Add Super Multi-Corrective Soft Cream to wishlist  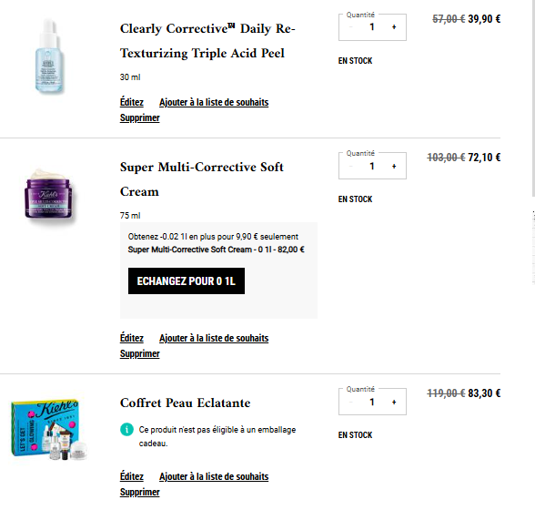[214, 338]
